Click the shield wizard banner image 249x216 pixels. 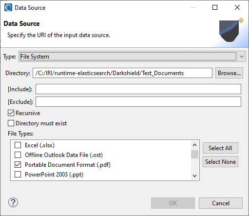click(x=231, y=30)
